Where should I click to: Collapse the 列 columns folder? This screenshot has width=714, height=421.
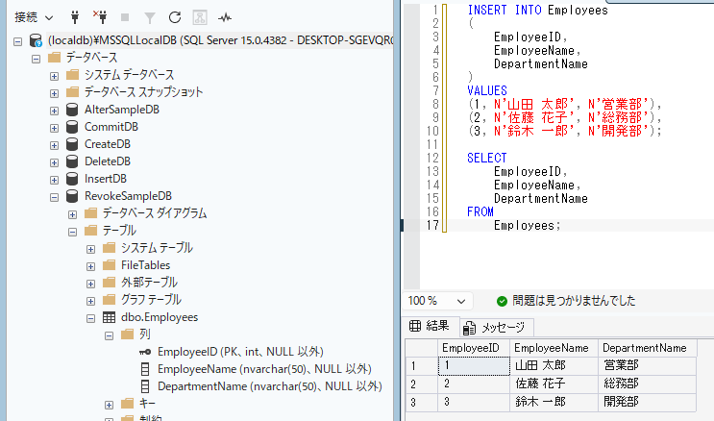point(109,335)
